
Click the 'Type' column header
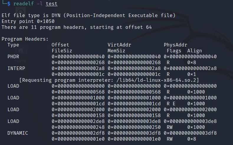point(13,45)
